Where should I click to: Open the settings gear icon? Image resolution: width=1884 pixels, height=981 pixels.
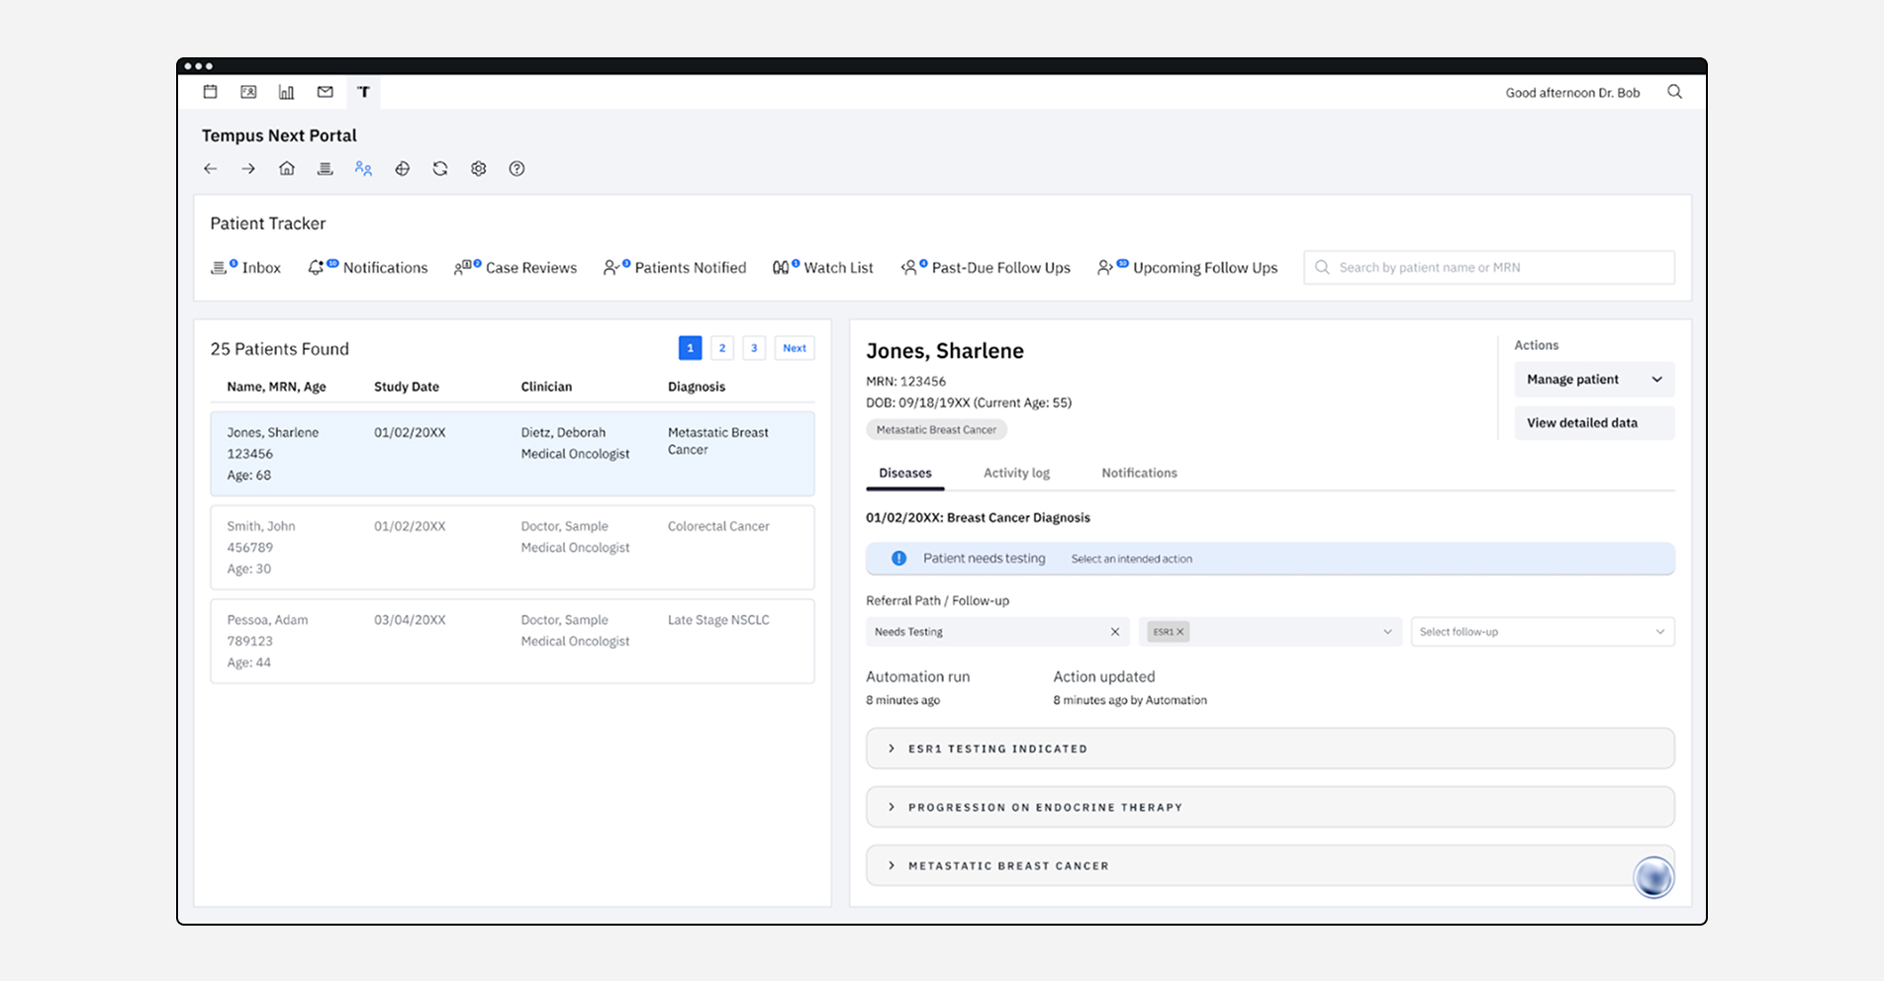479,169
